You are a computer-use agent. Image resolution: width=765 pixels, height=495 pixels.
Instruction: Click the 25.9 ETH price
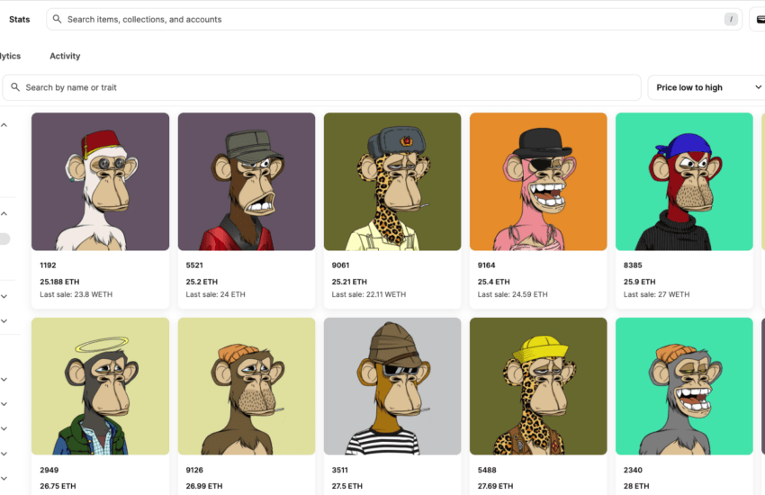640,282
